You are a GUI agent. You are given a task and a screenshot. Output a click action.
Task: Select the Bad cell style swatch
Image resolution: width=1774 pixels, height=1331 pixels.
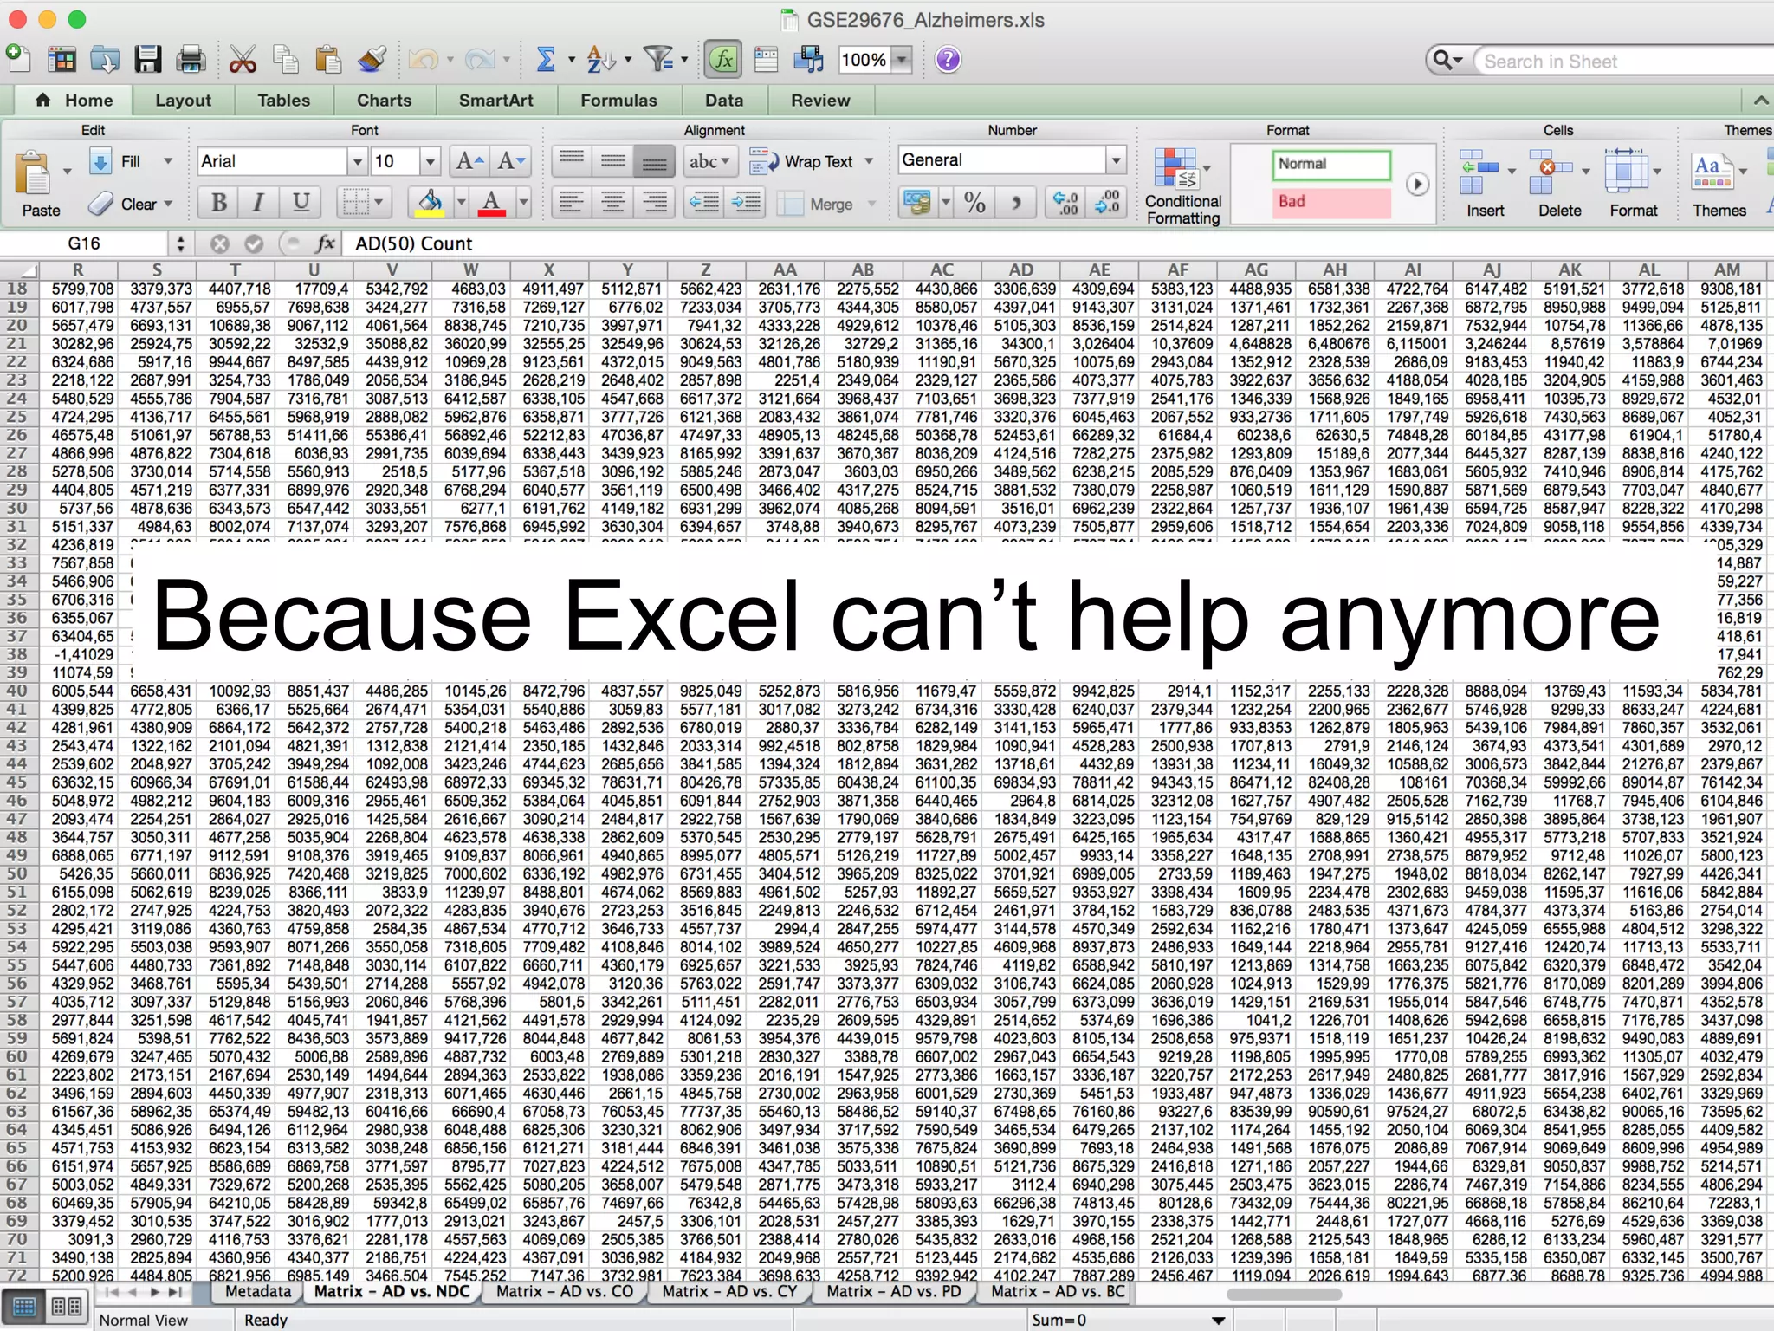coord(1331,202)
